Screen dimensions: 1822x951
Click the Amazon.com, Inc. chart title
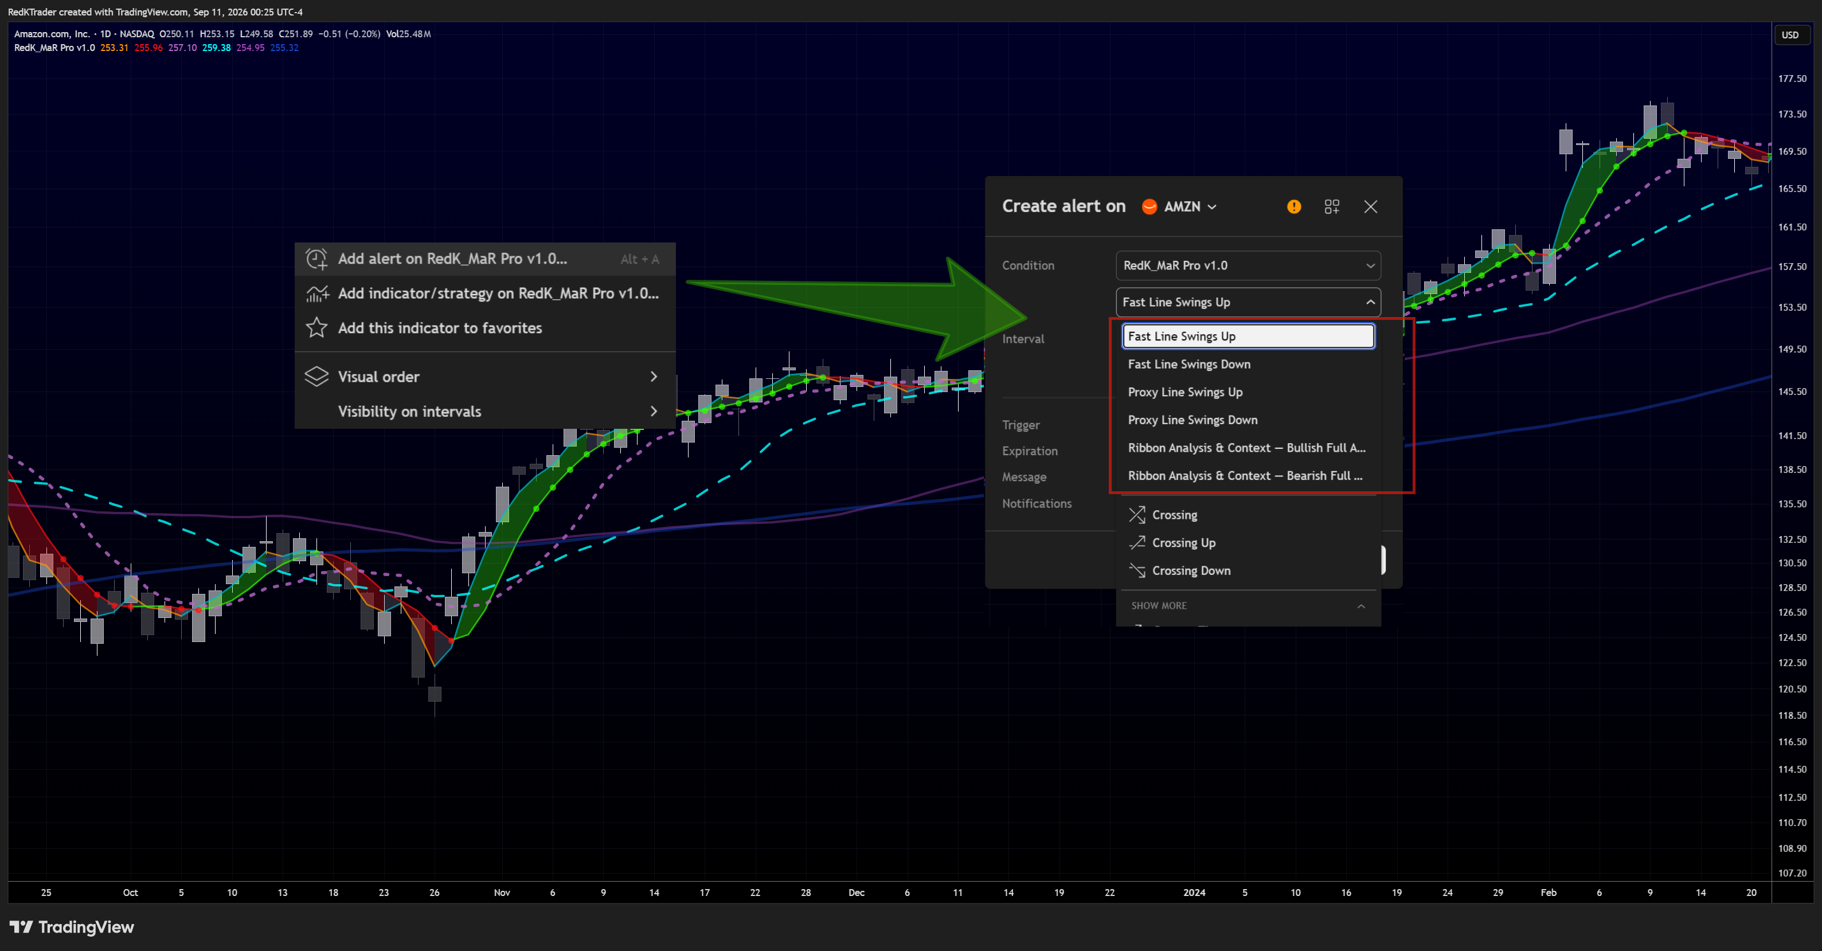tap(52, 34)
